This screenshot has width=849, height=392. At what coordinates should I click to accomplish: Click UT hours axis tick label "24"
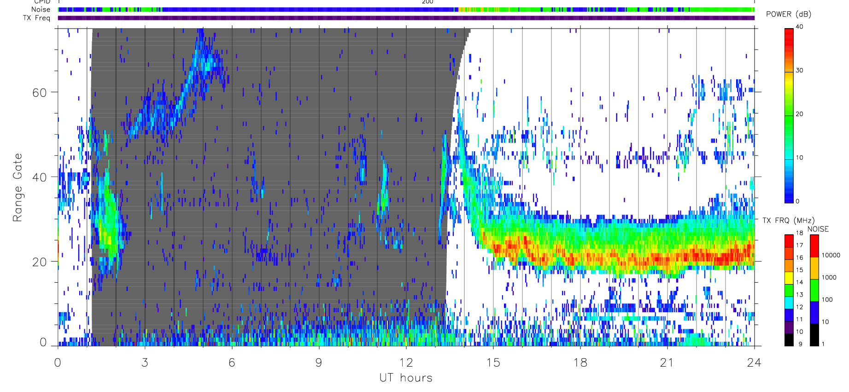point(754,362)
